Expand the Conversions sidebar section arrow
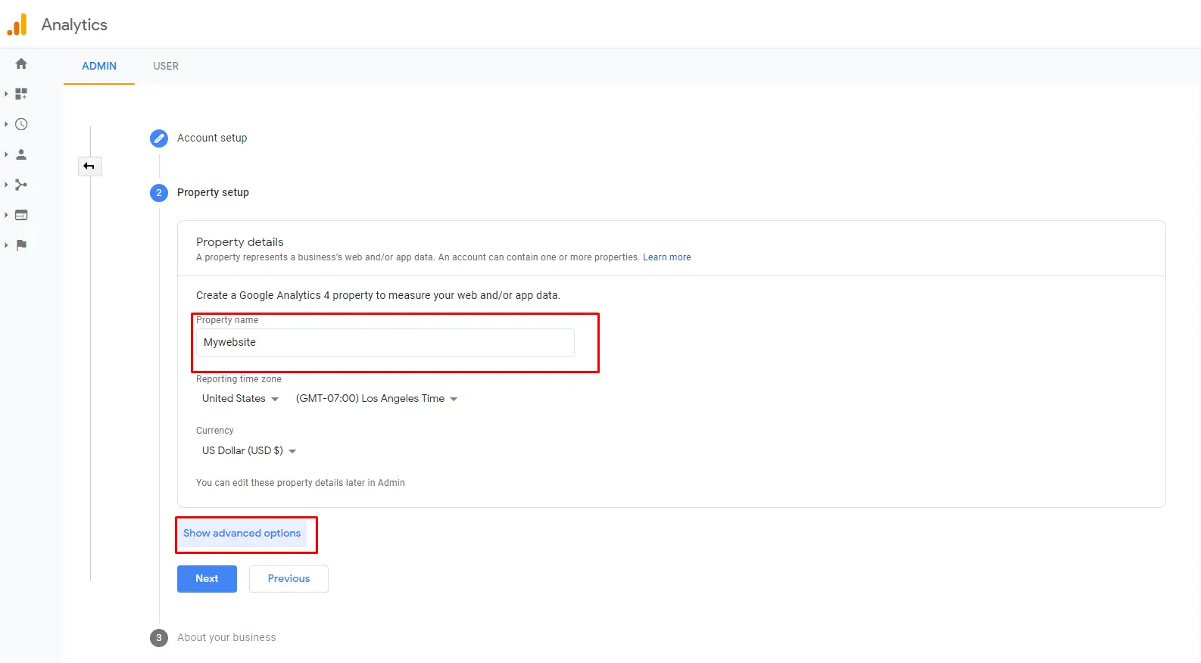 coord(6,245)
